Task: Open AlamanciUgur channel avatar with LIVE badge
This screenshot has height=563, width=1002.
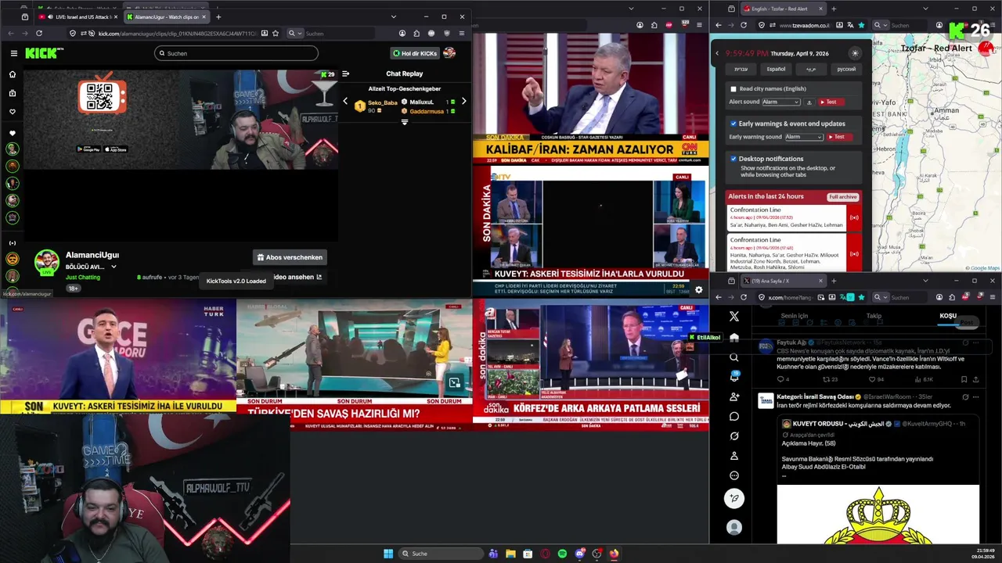Action: tap(47, 262)
